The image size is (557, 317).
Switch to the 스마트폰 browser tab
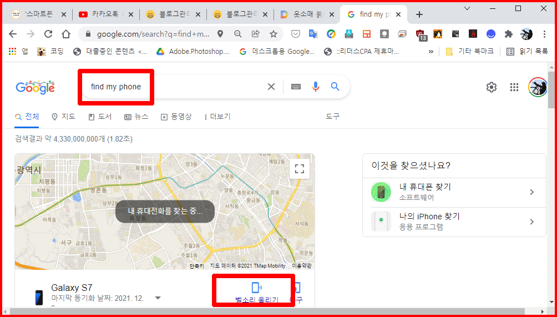38,14
